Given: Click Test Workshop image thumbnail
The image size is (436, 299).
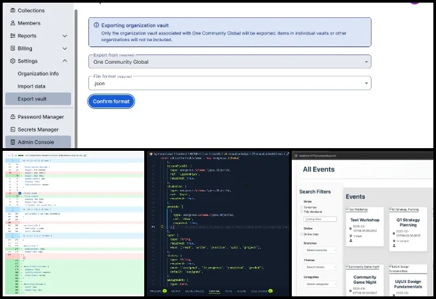Looking at the screenshot, I should [x=357, y=209].
